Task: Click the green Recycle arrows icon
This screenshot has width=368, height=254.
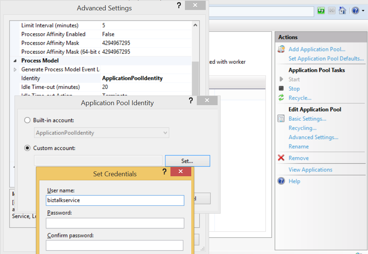Action: tap(281, 98)
